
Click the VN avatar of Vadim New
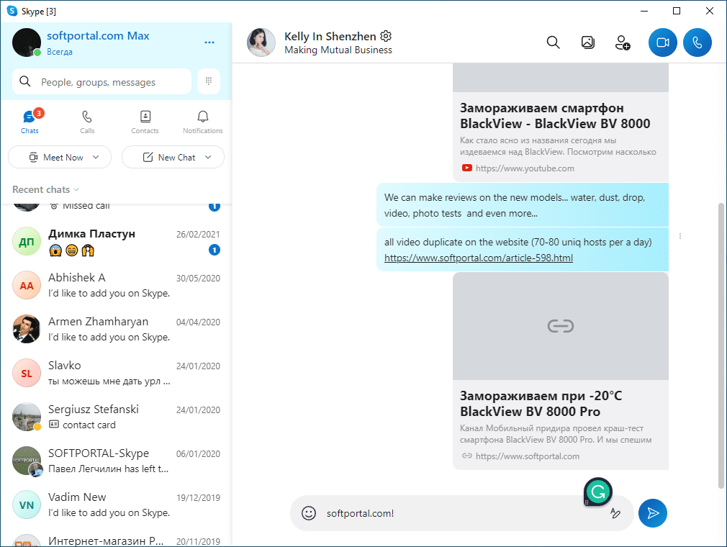(x=27, y=505)
